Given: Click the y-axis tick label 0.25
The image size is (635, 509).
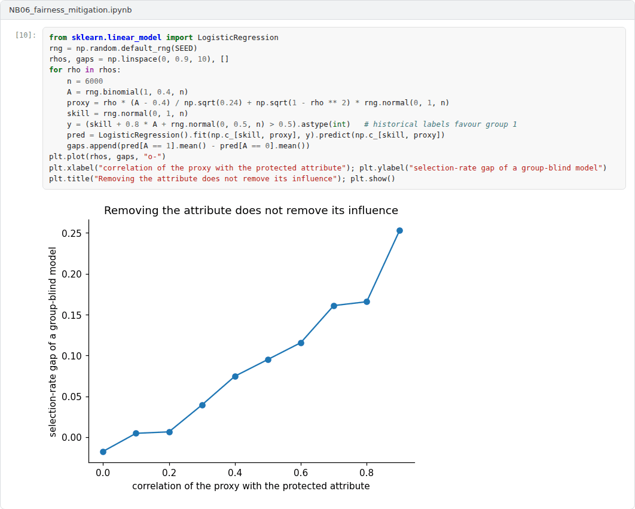Looking at the screenshot, I should coord(72,233).
